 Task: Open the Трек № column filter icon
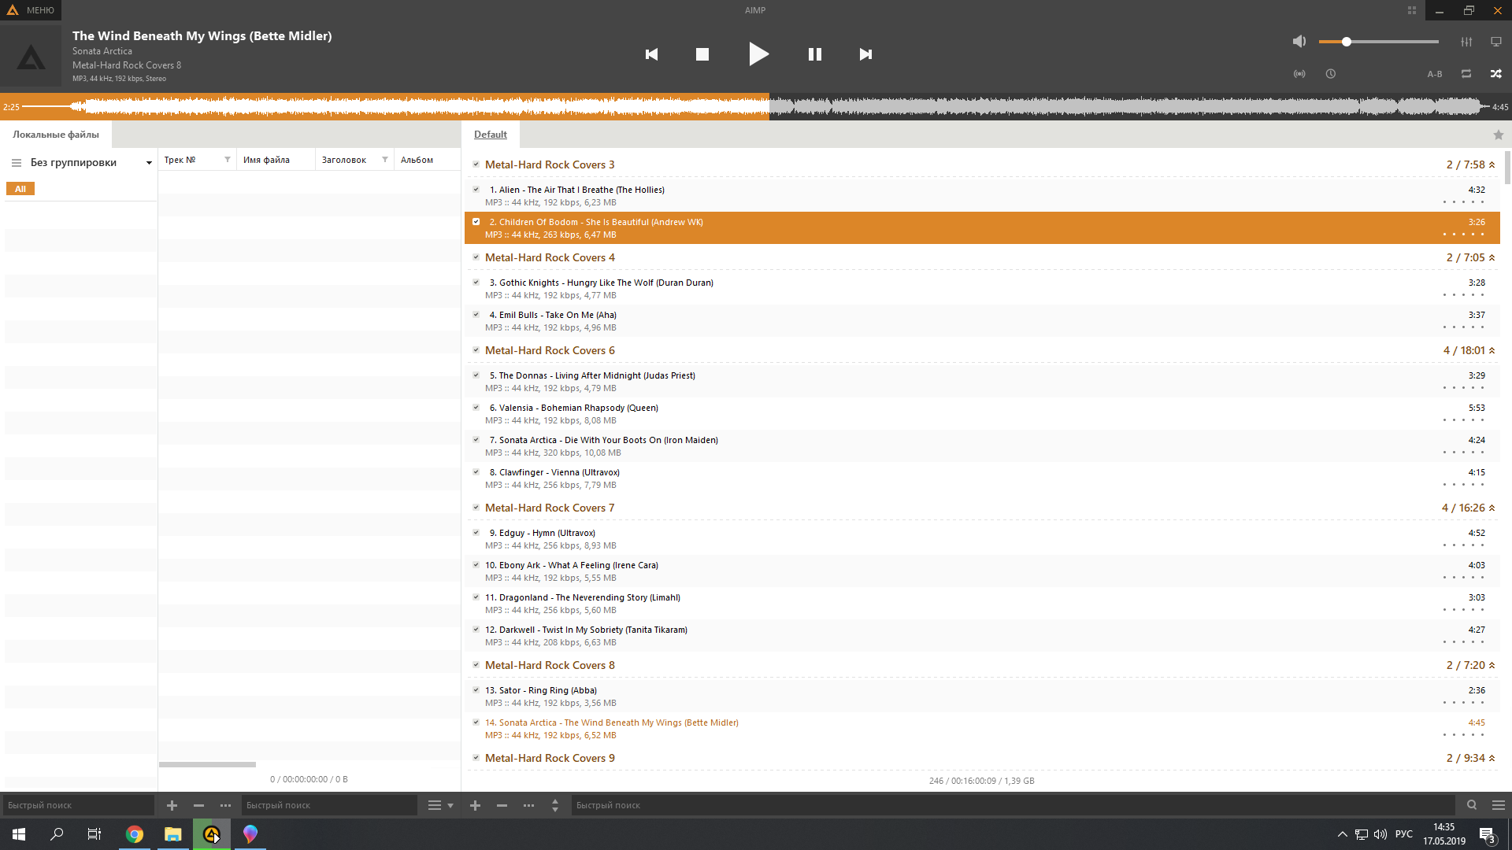(x=228, y=160)
